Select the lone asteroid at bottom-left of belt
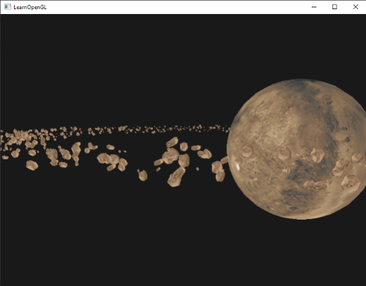This screenshot has height=286, width=366. (32, 166)
